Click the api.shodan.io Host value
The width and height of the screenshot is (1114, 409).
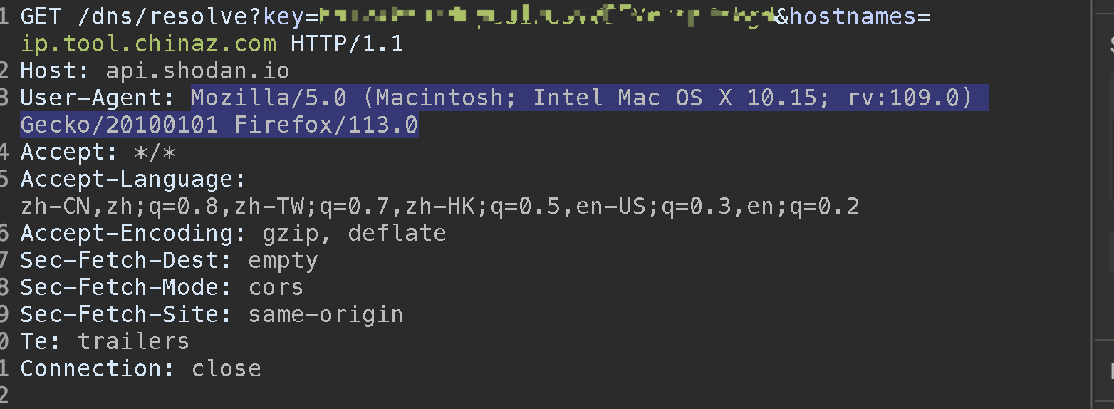tap(197, 71)
